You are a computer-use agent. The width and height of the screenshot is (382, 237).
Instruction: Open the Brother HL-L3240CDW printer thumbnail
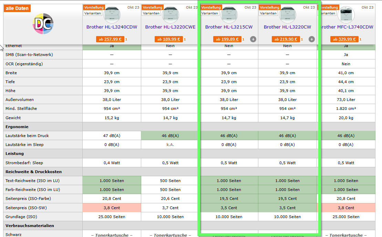(x=112, y=15)
